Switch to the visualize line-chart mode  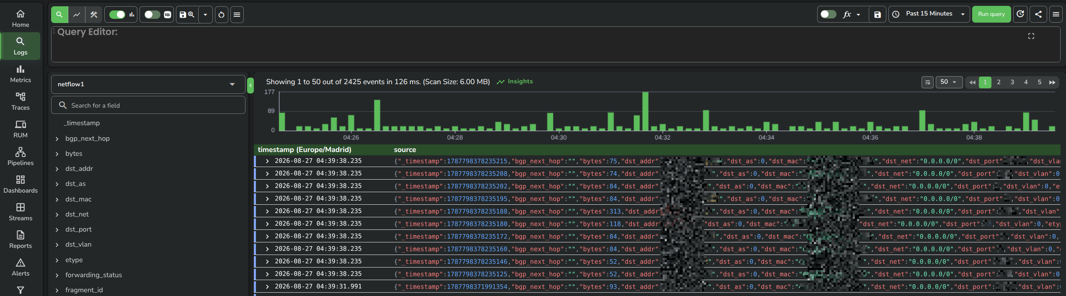tap(77, 15)
